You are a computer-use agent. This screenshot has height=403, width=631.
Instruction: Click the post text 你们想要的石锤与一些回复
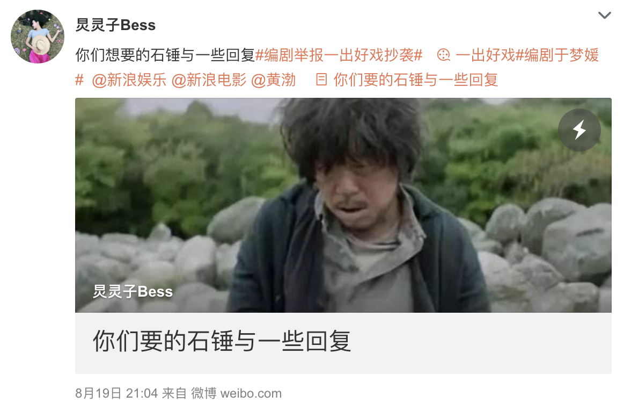click(x=165, y=55)
